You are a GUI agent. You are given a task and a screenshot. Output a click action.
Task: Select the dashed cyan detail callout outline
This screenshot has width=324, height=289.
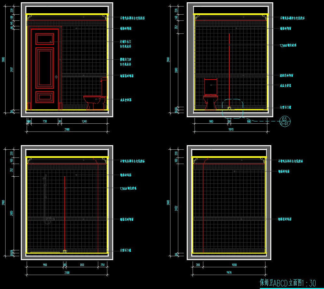point(233,109)
